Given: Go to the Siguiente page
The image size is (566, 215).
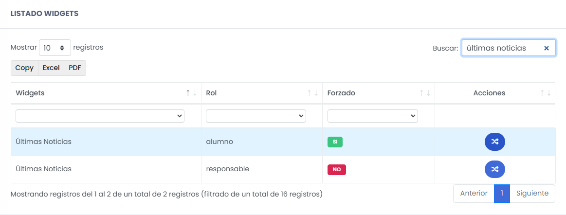Looking at the screenshot, I should tap(532, 194).
